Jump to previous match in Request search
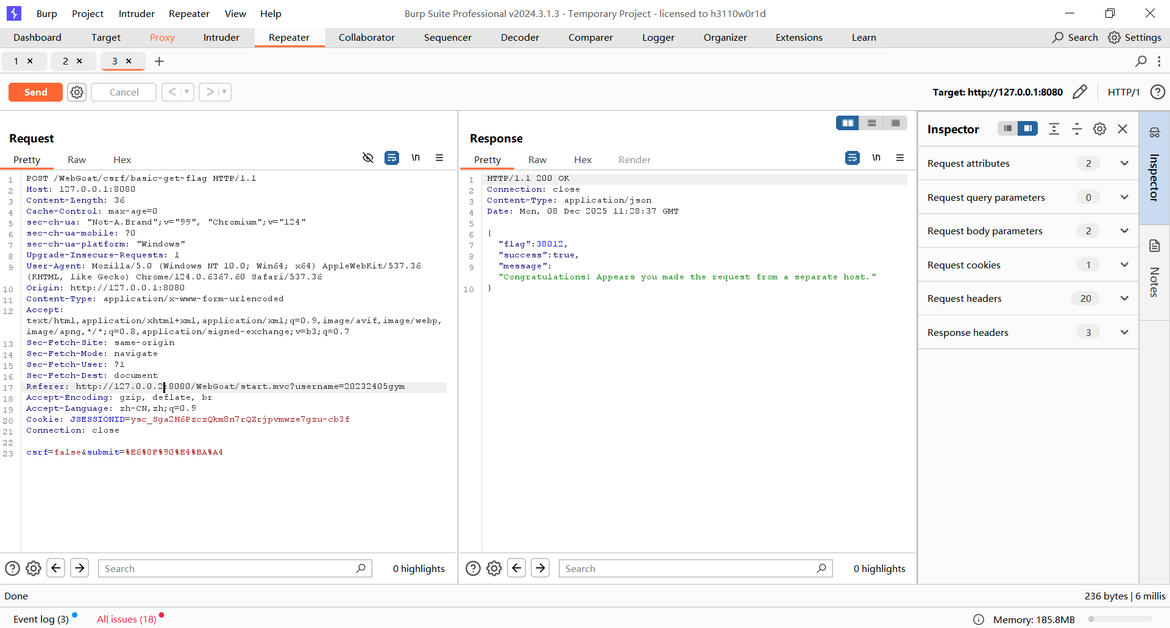This screenshot has height=628, width=1170. [x=56, y=568]
